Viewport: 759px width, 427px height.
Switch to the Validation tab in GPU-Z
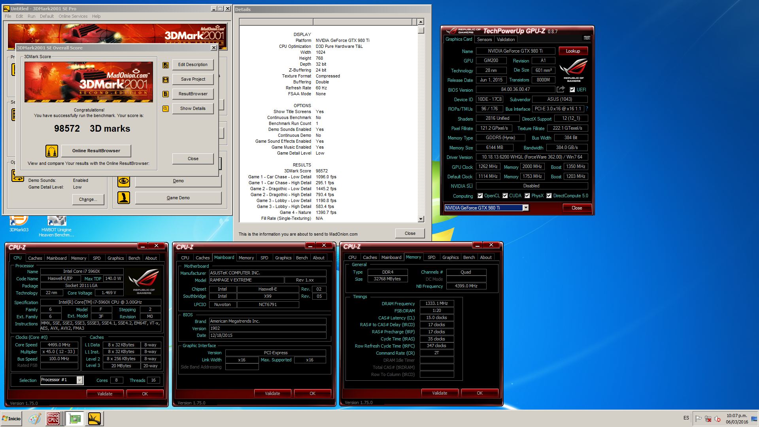point(506,40)
